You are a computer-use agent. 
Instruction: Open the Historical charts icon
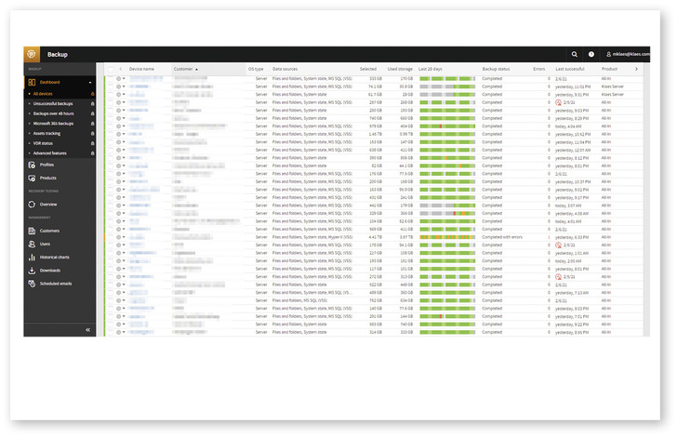tap(32, 257)
